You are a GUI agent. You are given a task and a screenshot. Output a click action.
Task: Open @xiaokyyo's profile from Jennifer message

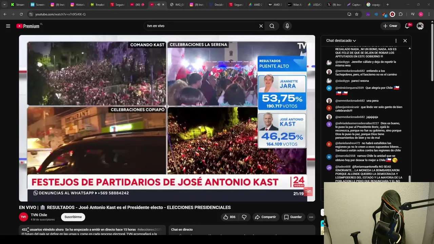pyautogui.click(x=342, y=62)
